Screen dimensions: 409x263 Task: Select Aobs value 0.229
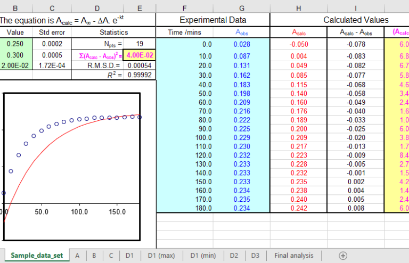pos(242,138)
